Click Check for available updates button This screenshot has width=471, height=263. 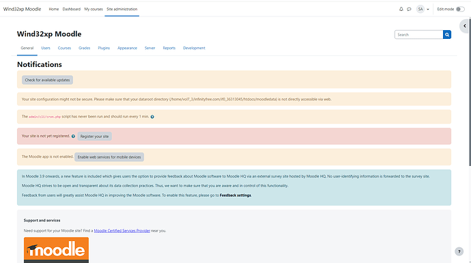pos(48,80)
